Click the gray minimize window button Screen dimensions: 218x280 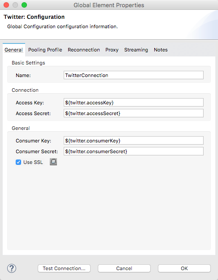(x=15, y=5)
